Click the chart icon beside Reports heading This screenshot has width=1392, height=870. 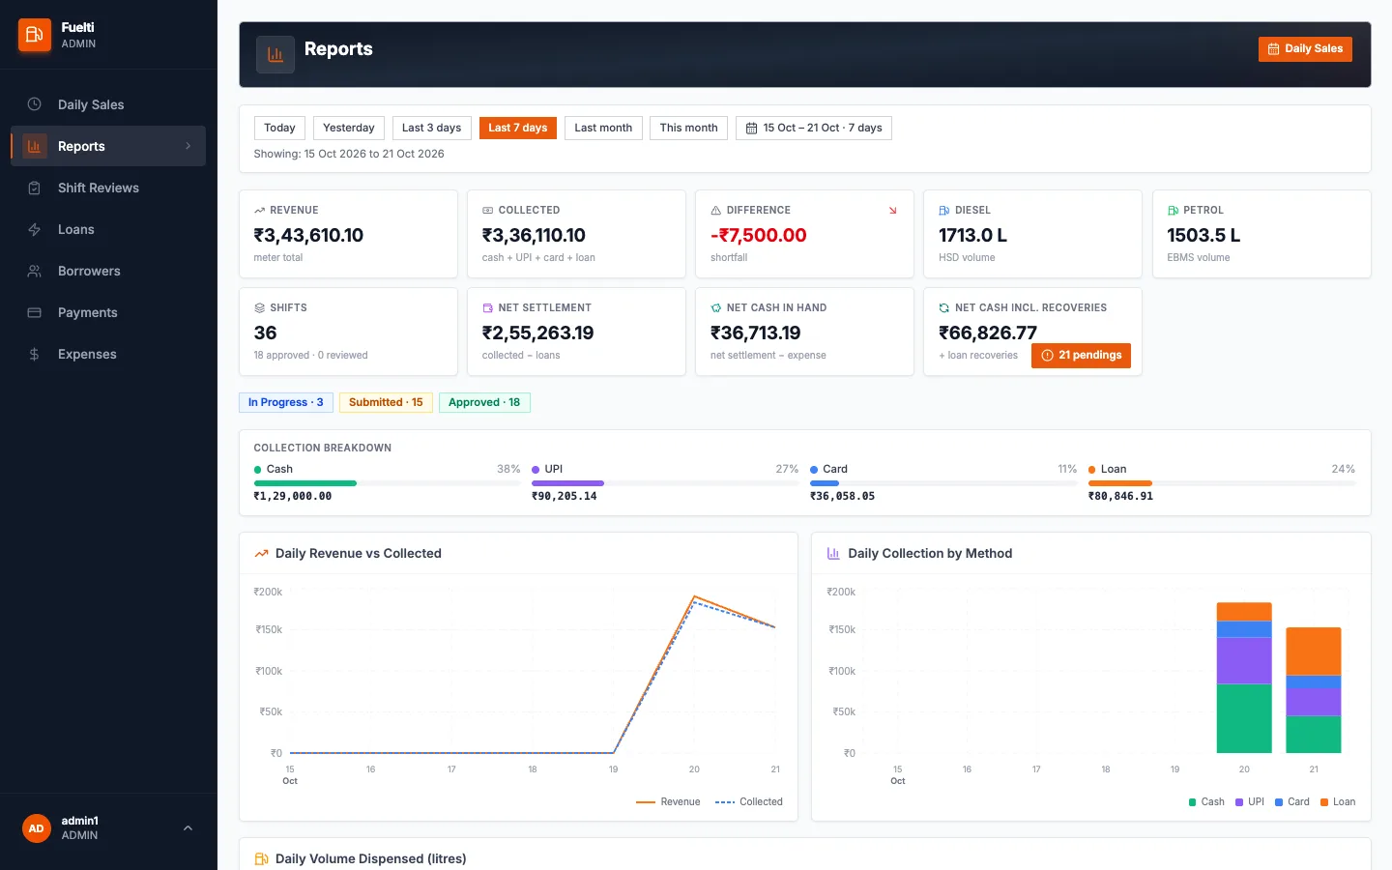[x=275, y=55]
